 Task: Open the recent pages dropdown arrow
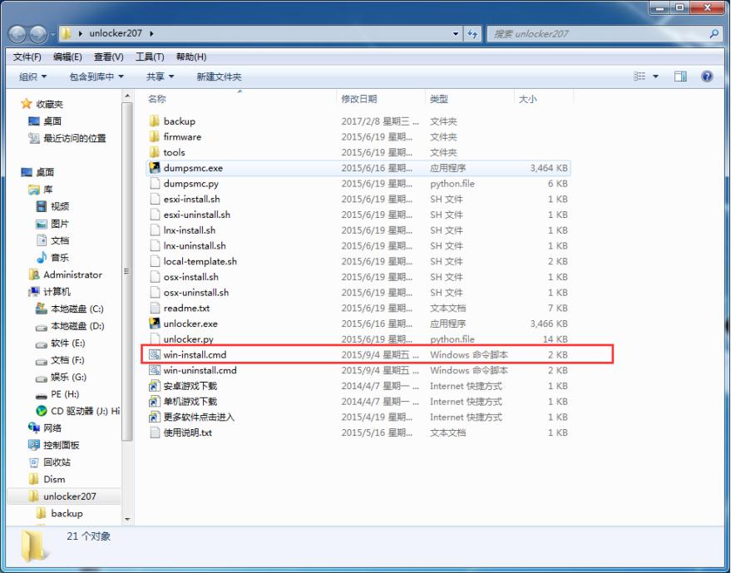click(52, 34)
